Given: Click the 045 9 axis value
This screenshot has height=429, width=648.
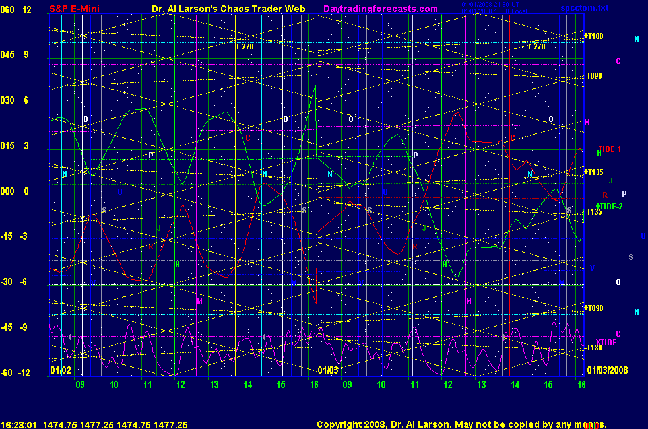Looking at the screenshot, I should pyautogui.click(x=15, y=55).
